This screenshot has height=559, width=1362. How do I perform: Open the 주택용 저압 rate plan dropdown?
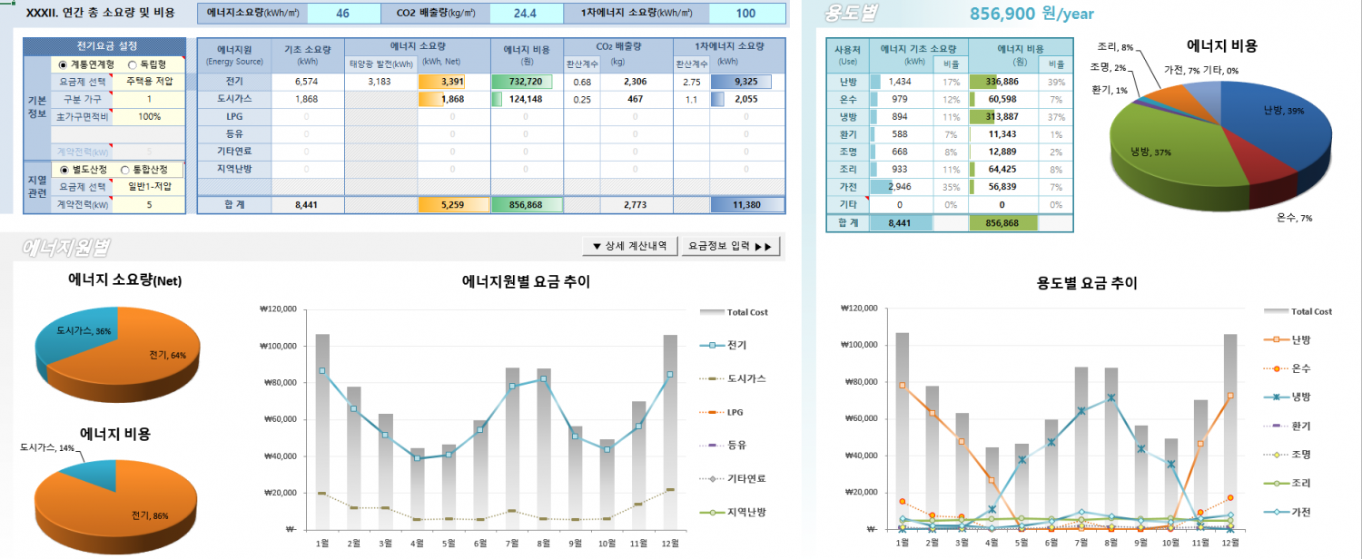(x=149, y=82)
